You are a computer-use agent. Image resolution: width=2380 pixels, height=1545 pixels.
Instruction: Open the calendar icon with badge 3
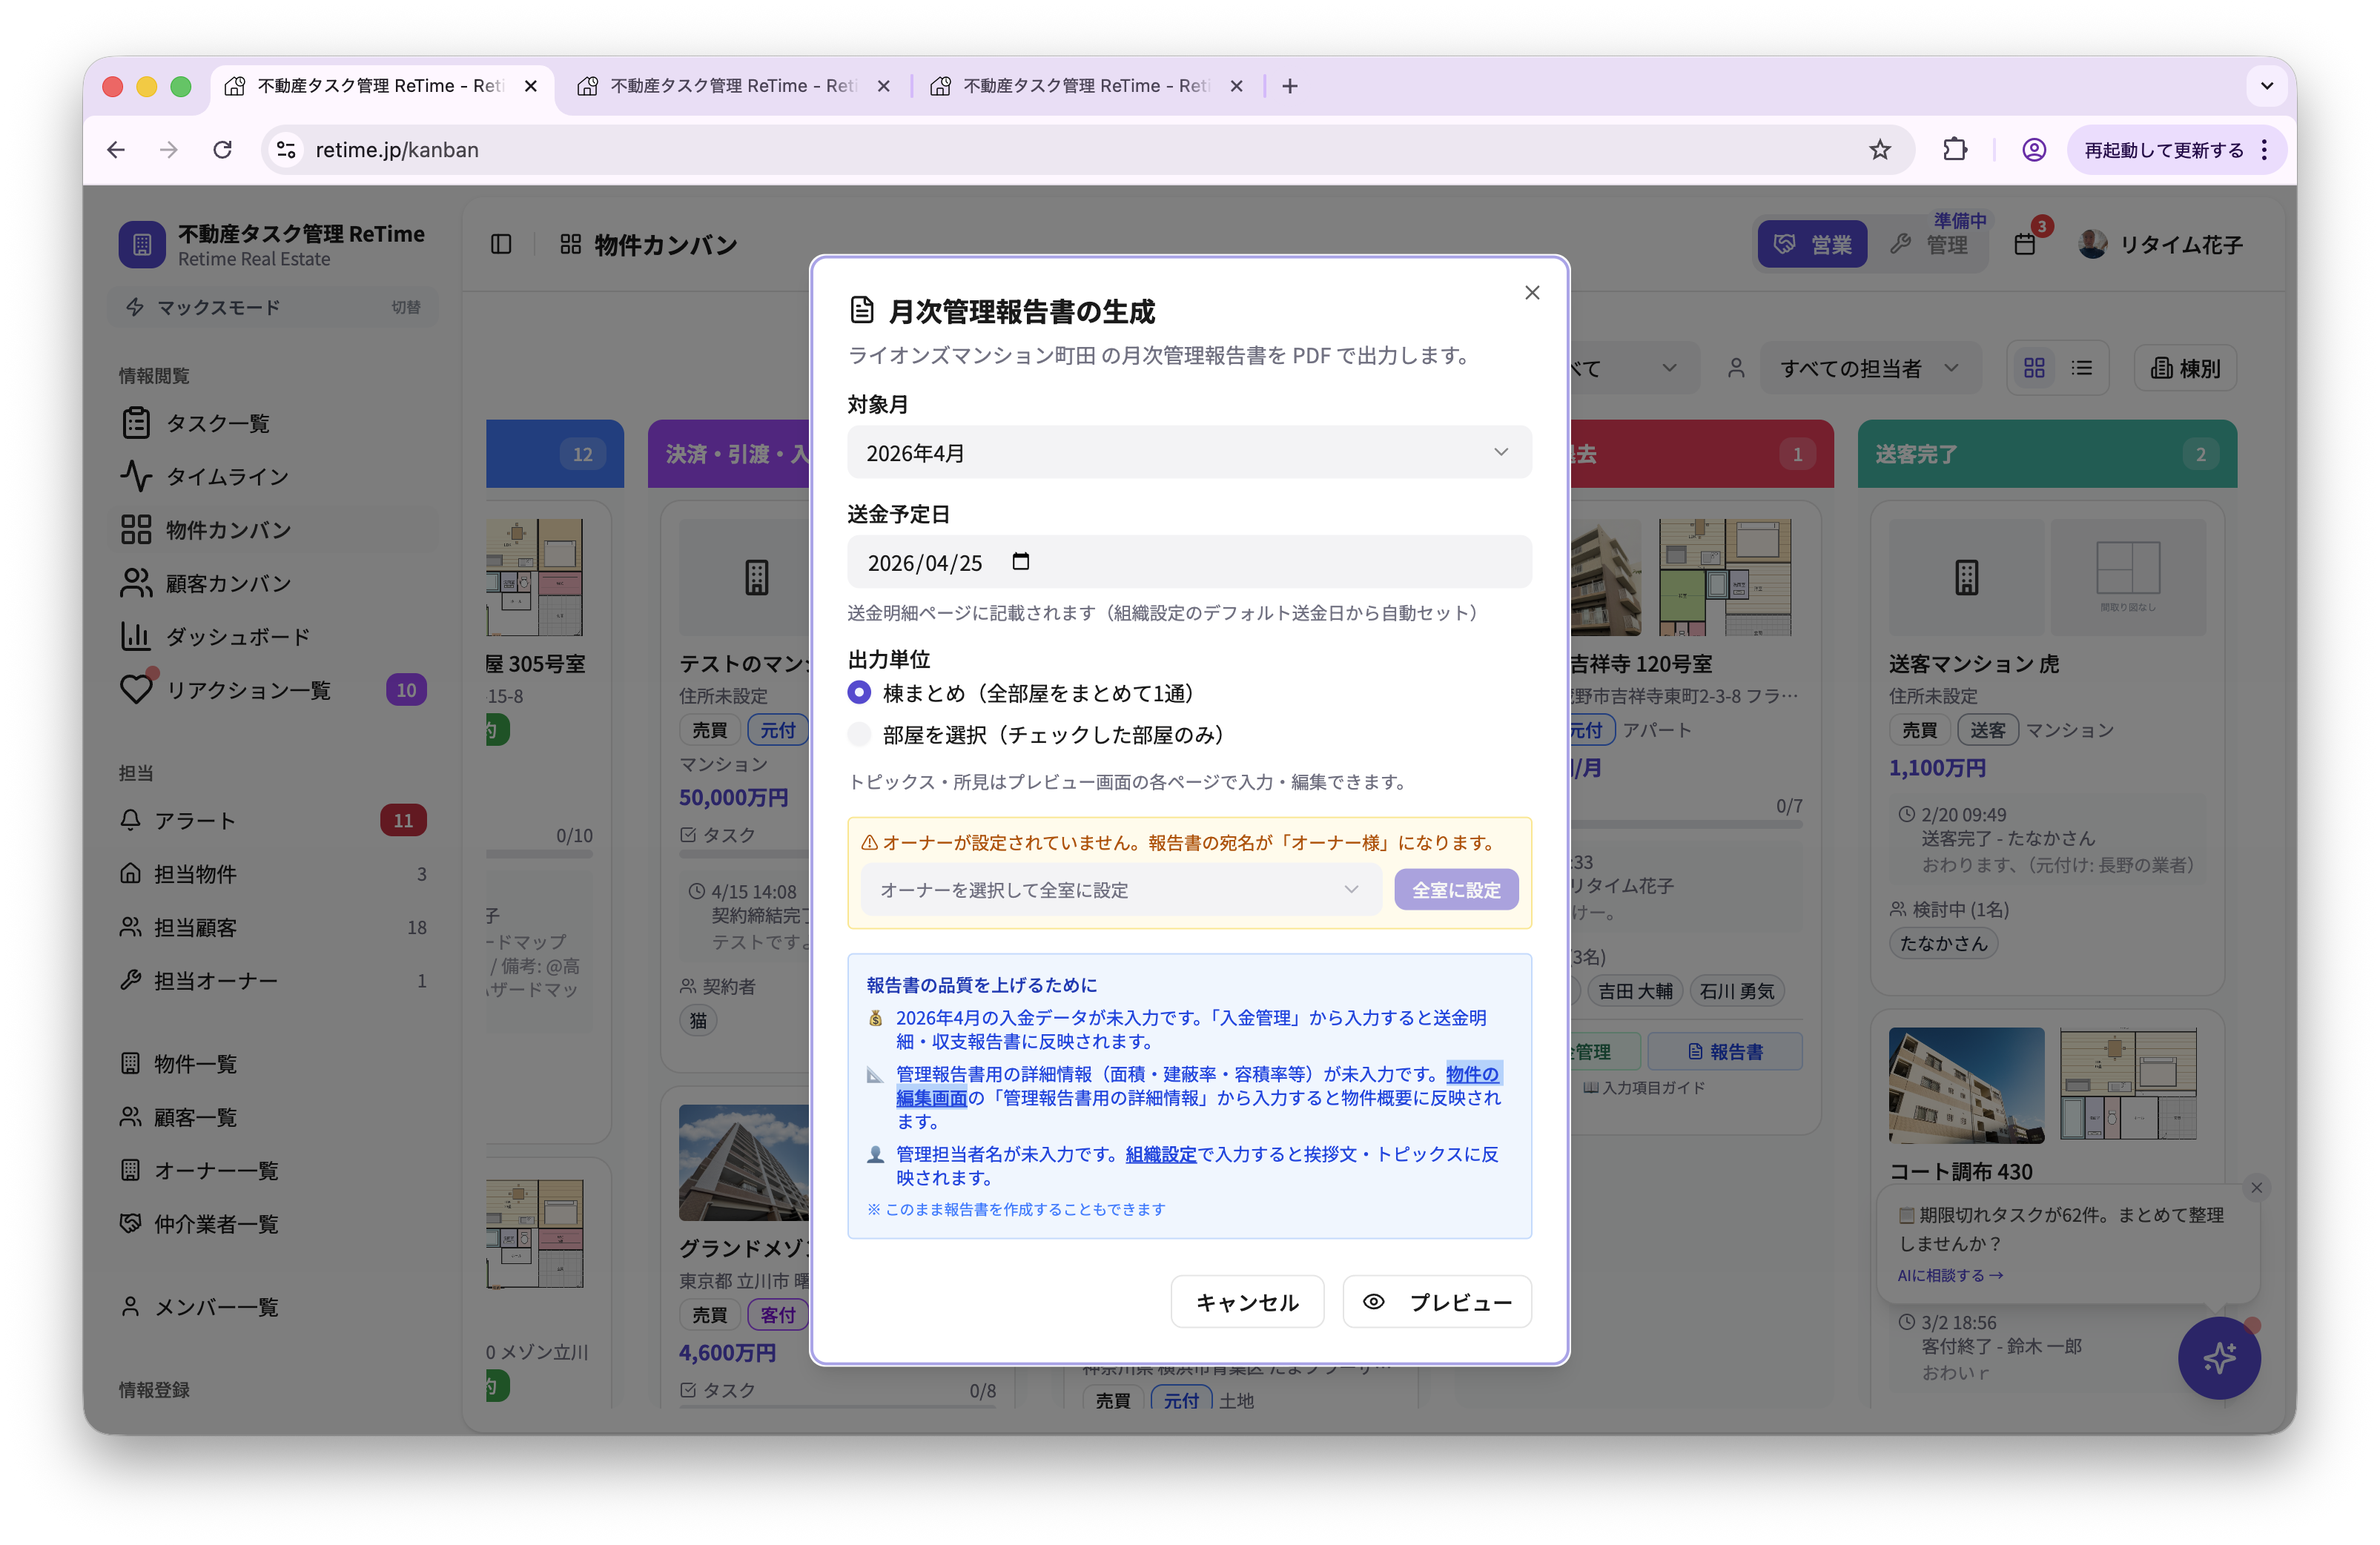click(2024, 244)
